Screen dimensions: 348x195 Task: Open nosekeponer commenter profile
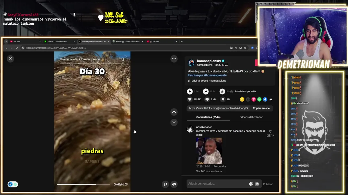204,127
